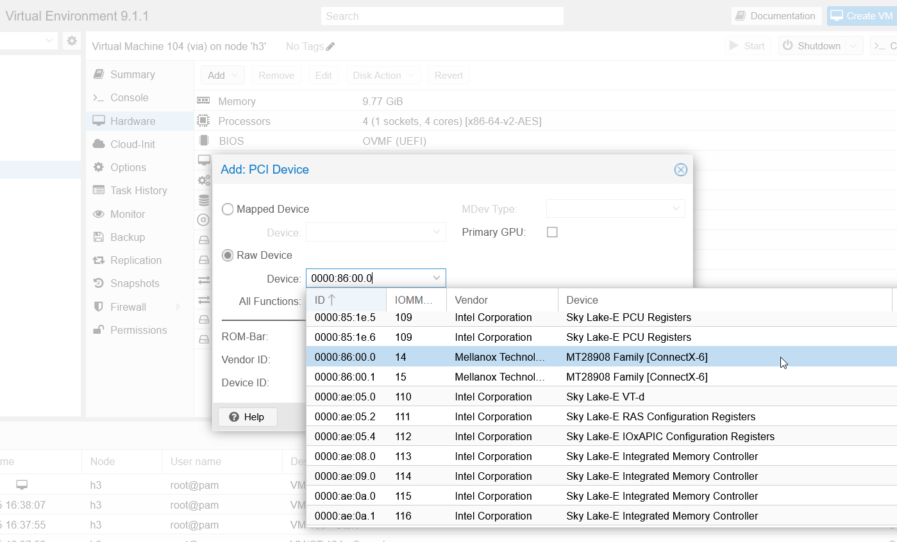Click the Memory chip icon

coord(203,101)
